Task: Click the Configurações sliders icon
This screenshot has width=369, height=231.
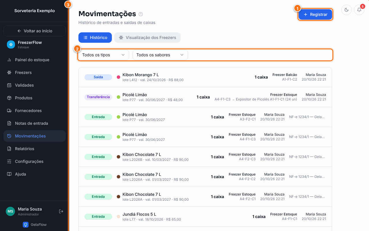Action: [9, 161]
